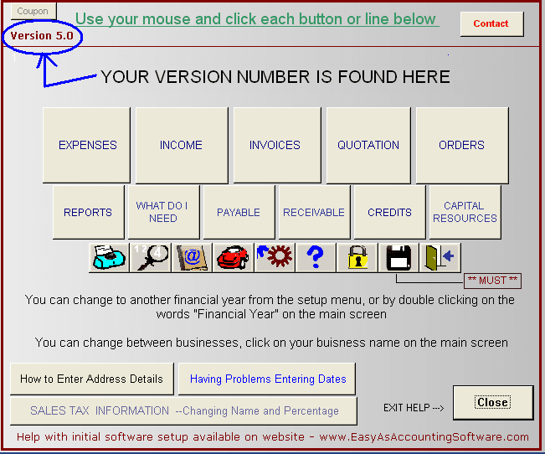Viewport: 545px width, 454px height.
Task: Close the help window with Close
Action: coord(492,402)
